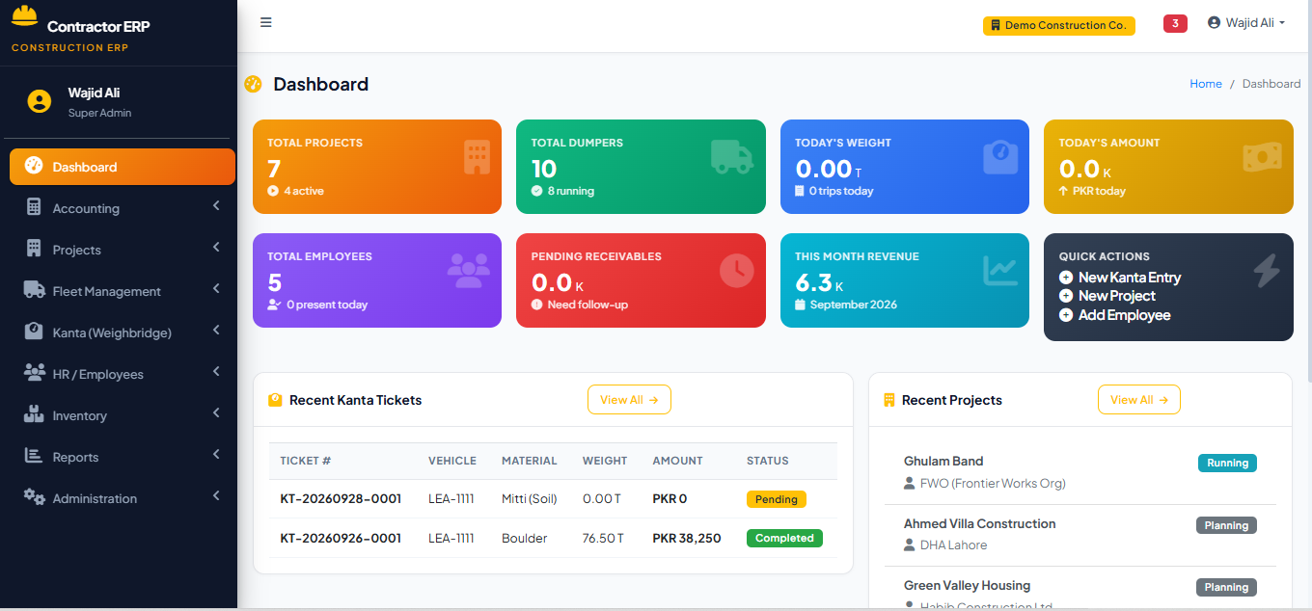
Task: Click the HR / Employees people icon
Action: pos(35,373)
